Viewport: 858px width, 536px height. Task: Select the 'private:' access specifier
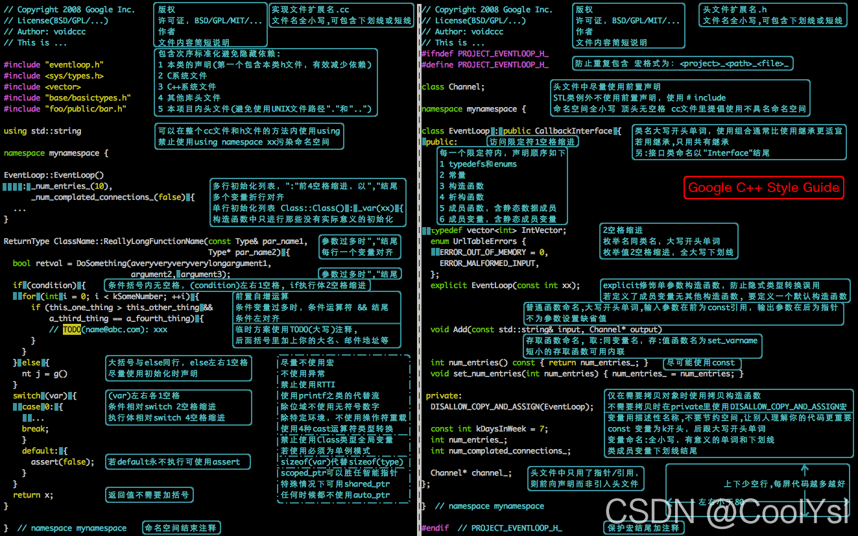click(444, 396)
